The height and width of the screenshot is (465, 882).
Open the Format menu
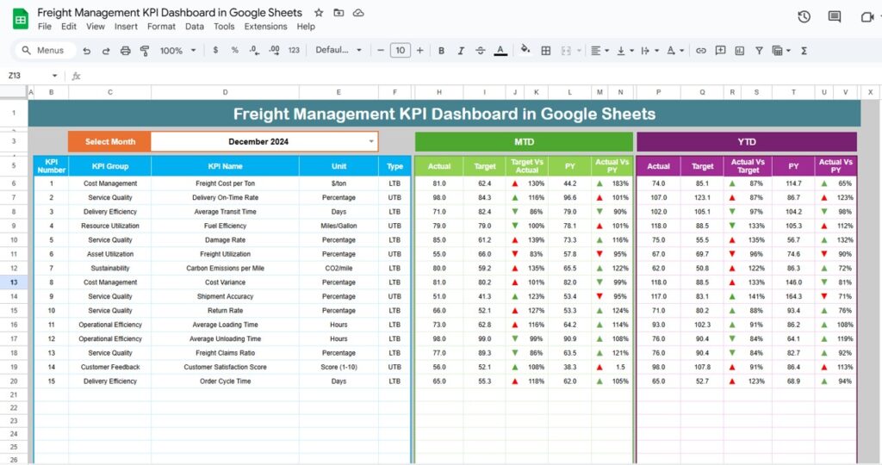[161, 27]
